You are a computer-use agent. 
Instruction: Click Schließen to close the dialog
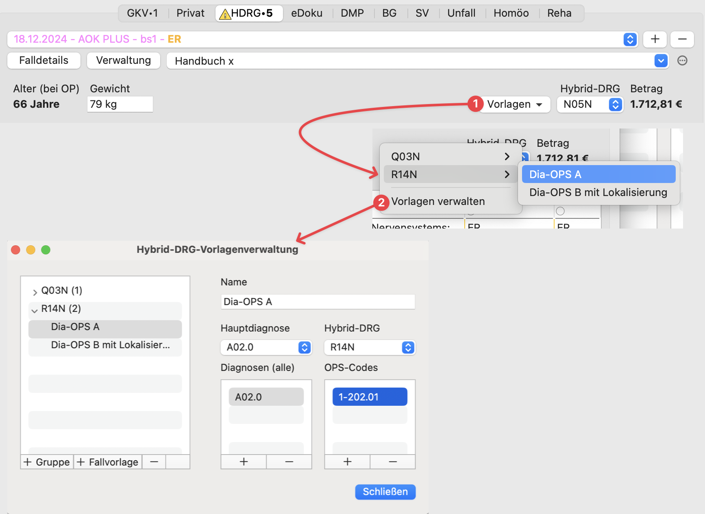click(x=385, y=492)
